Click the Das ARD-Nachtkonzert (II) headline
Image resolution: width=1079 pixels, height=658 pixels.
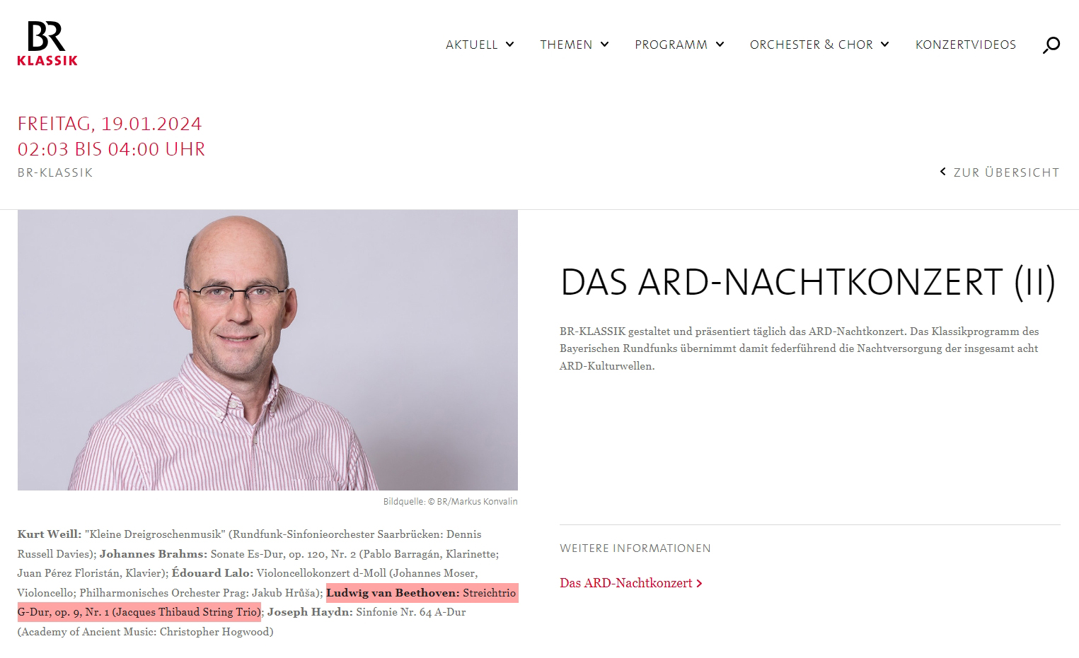(808, 282)
